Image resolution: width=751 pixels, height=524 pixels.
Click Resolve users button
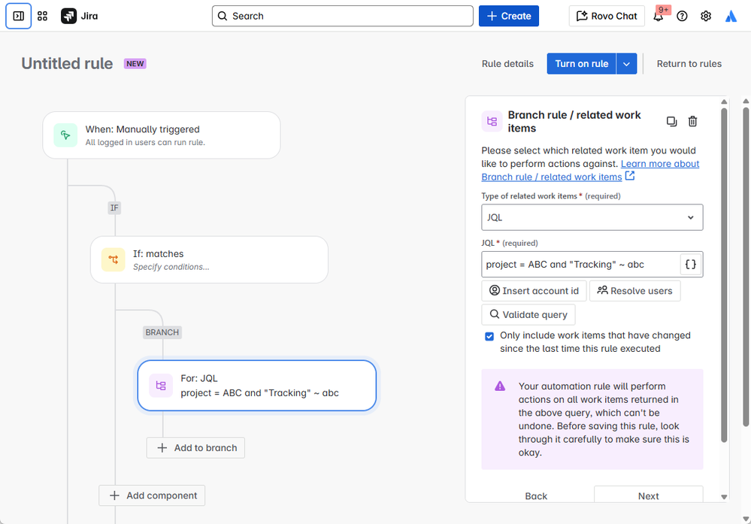tap(634, 291)
